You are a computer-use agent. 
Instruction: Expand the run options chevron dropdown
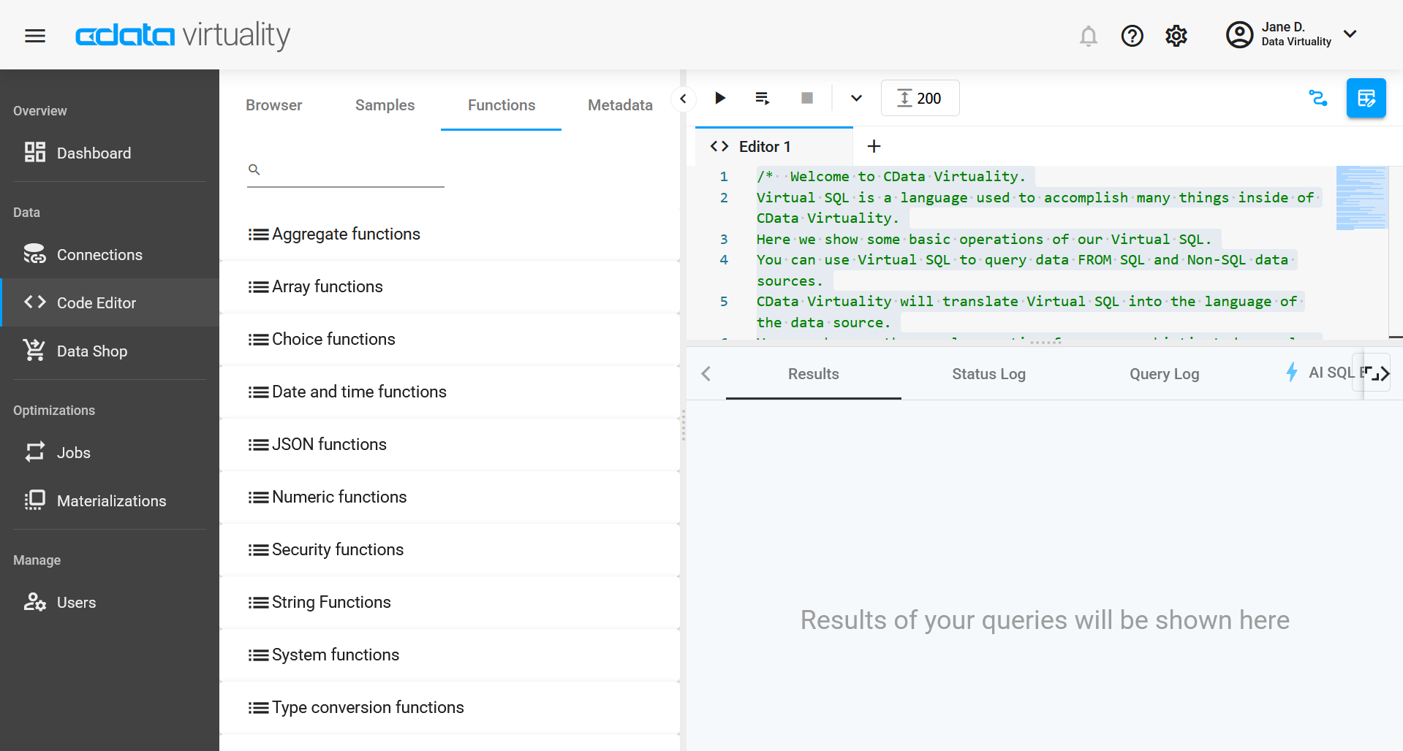click(x=855, y=98)
